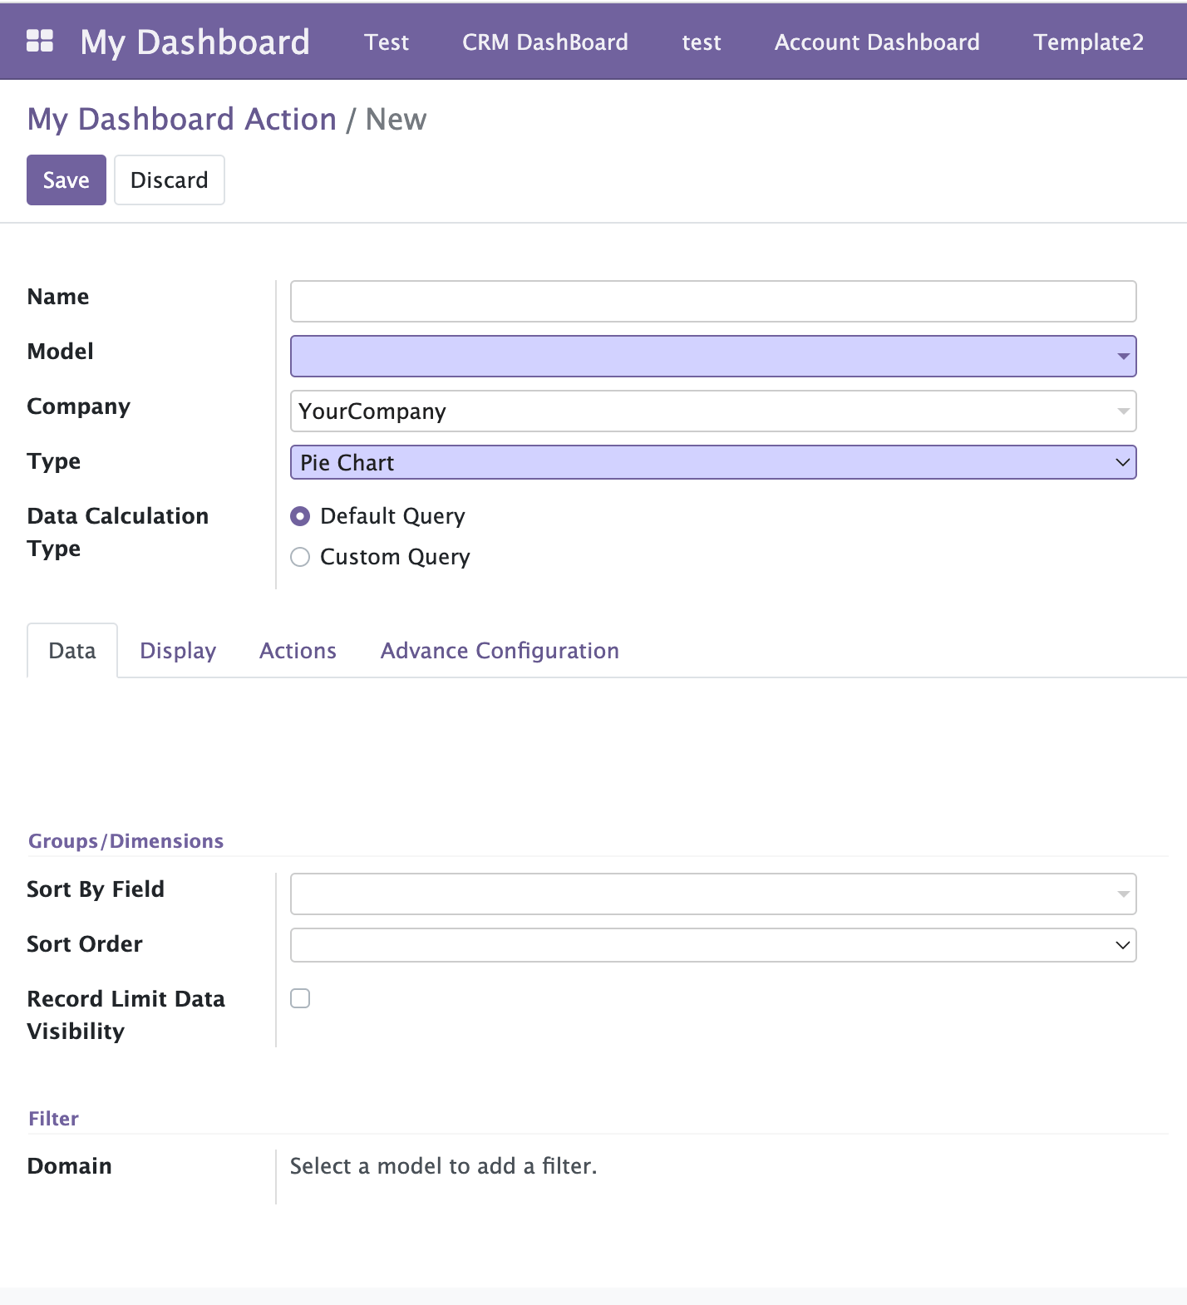Screen dimensions: 1187x1305
Task: Open the Pie Chart type selector
Action: coord(712,463)
